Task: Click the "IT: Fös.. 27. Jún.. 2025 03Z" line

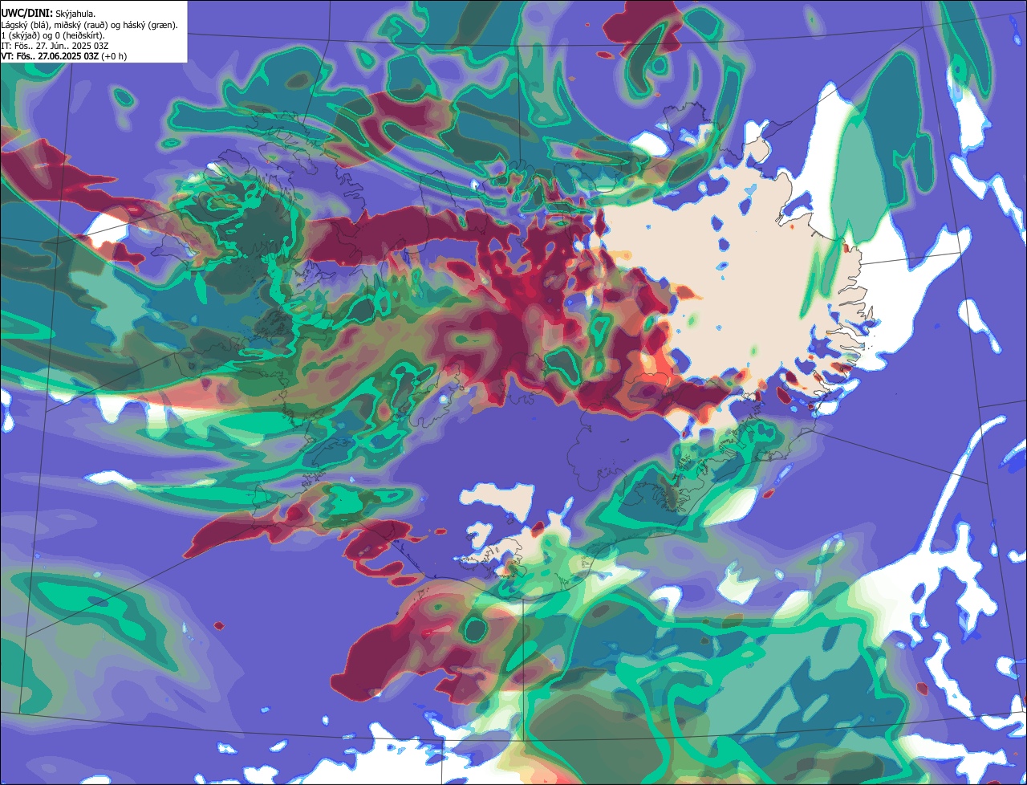Action: (55, 46)
